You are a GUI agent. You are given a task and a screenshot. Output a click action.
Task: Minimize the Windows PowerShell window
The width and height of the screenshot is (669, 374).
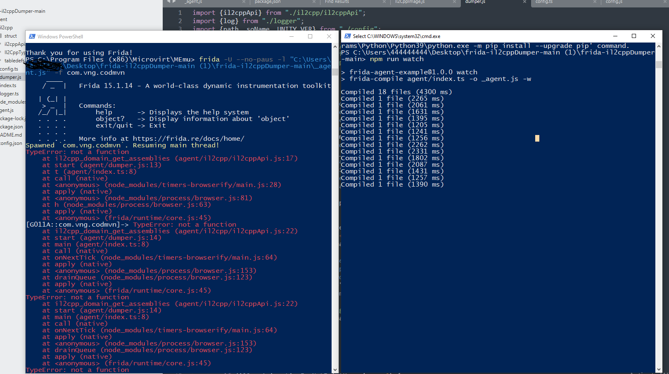click(292, 36)
